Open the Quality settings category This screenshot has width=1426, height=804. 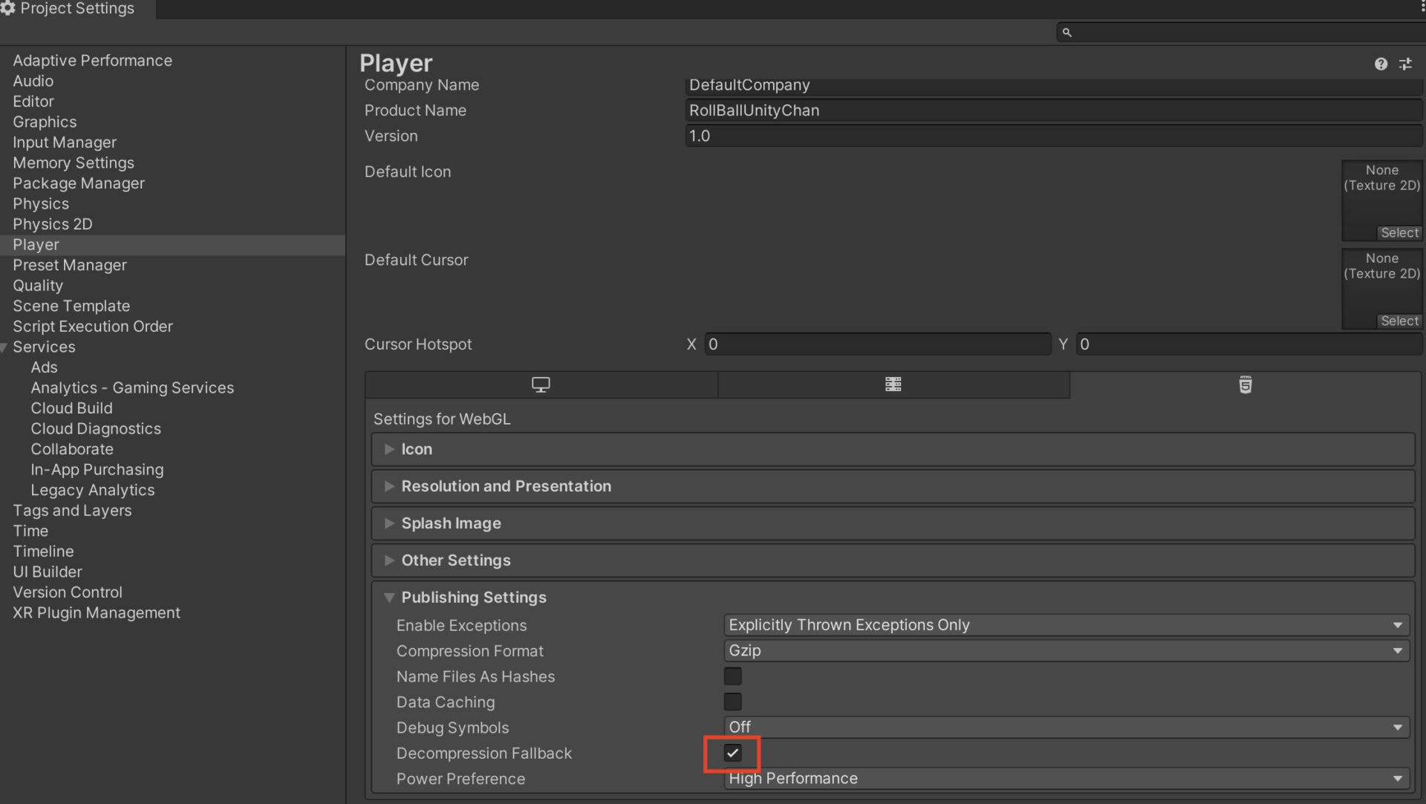coord(38,286)
